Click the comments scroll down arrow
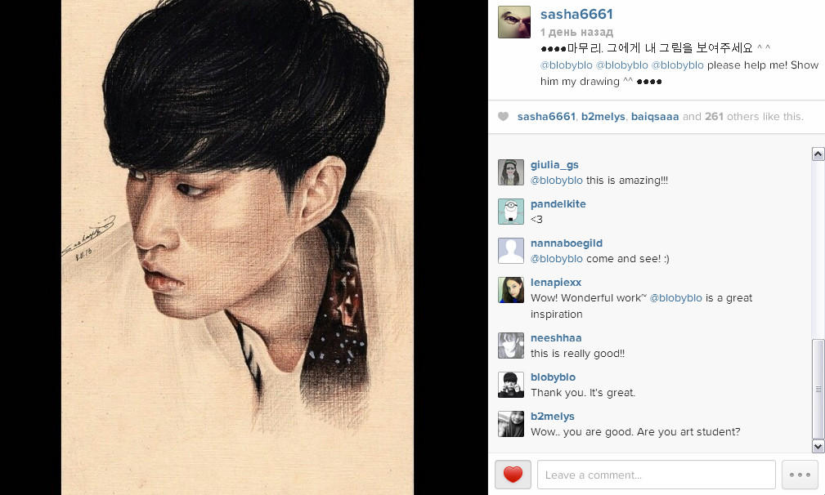Screen dimensions: 825x495 tap(818, 446)
